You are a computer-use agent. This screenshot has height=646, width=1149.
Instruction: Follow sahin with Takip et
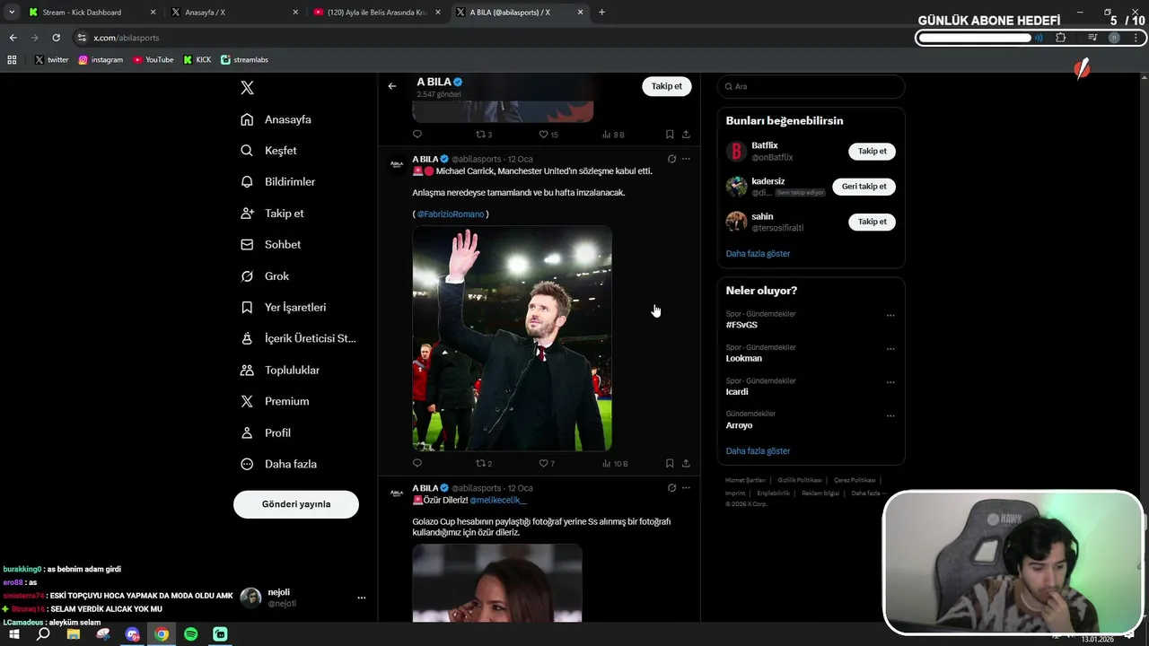(872, 222)
